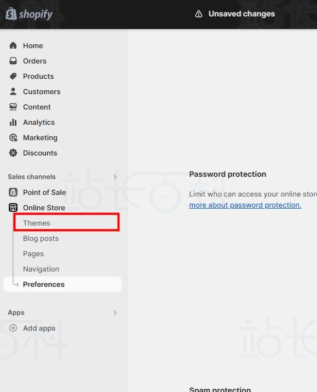Expand the Sales channels chevron
This screenshot has height=392, width=317.
coord(115,177)
